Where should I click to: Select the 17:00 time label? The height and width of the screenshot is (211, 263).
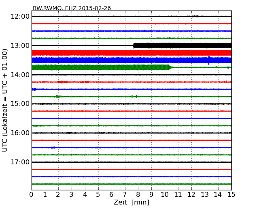click(x=20, y=162)
